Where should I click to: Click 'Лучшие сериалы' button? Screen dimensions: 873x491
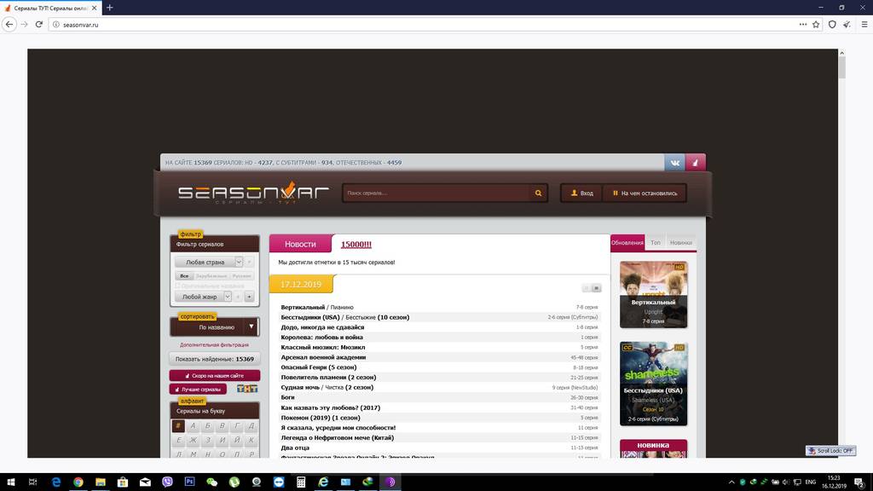tap(198, 389)
